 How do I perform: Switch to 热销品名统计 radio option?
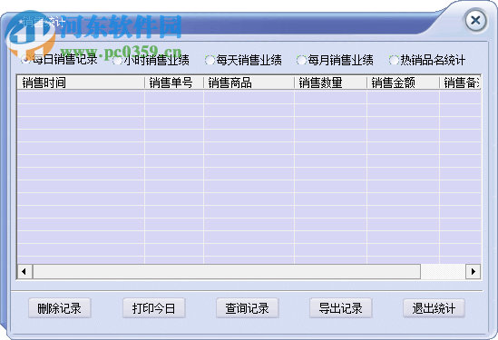(x=427, y=60)
